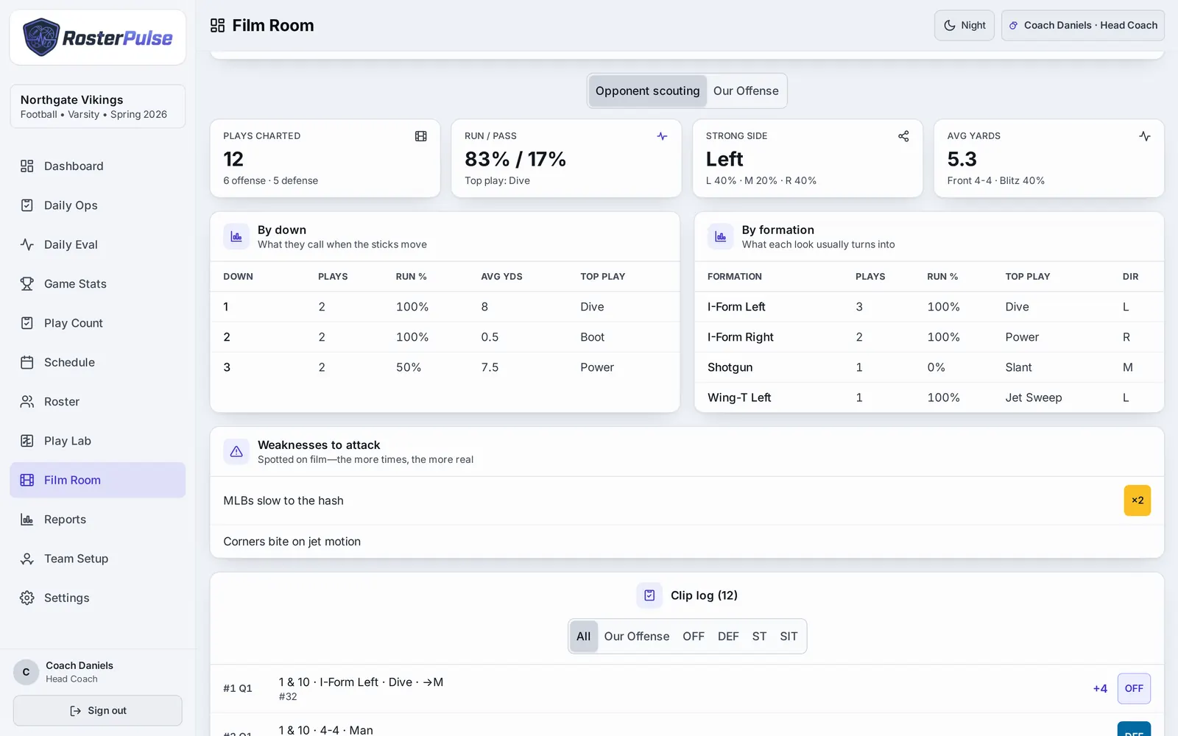Open Settings gear icon
Screen dimensions: 1178x736
(27, 598)
